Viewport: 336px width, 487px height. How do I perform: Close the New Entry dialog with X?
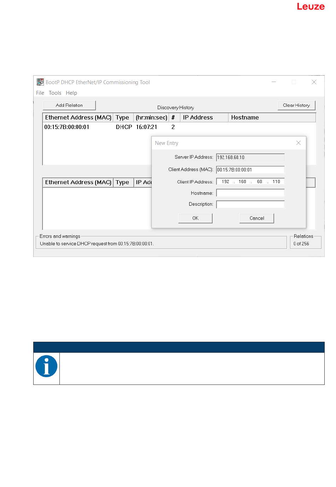pyautogui.click(x=299, y=143)
